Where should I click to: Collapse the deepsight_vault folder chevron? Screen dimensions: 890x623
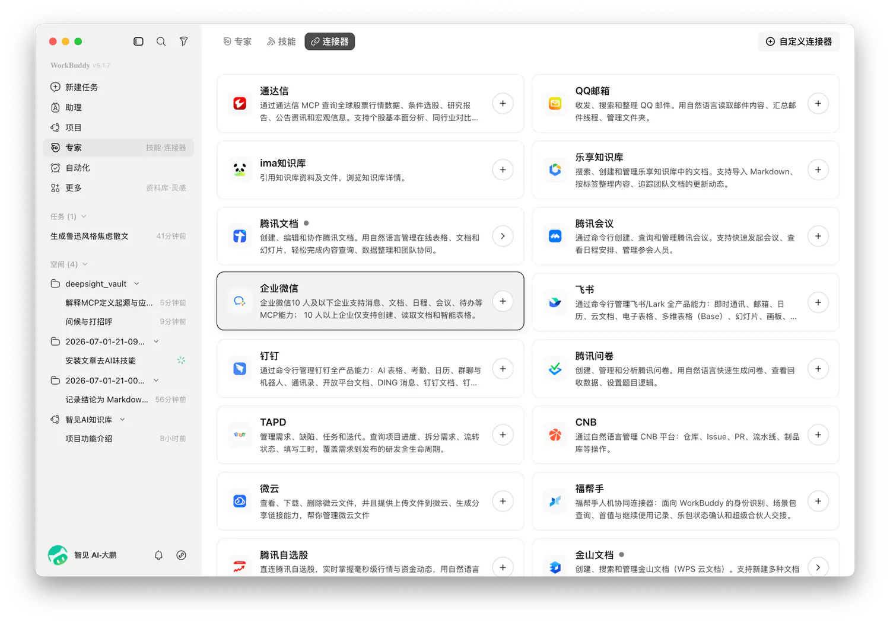[136, 284]
